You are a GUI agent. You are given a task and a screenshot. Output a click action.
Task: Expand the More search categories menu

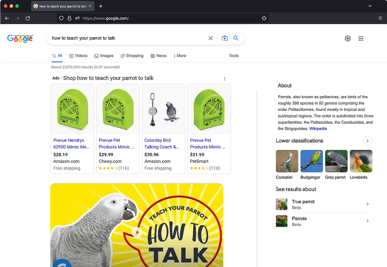point(180,56)
